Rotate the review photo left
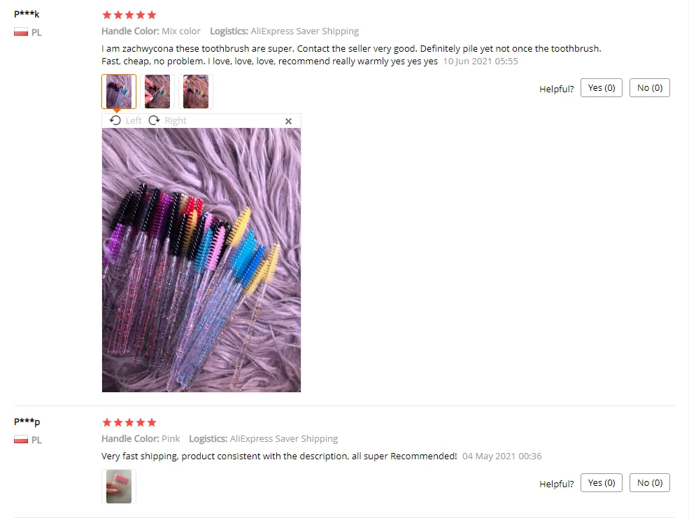 (126, 120)
